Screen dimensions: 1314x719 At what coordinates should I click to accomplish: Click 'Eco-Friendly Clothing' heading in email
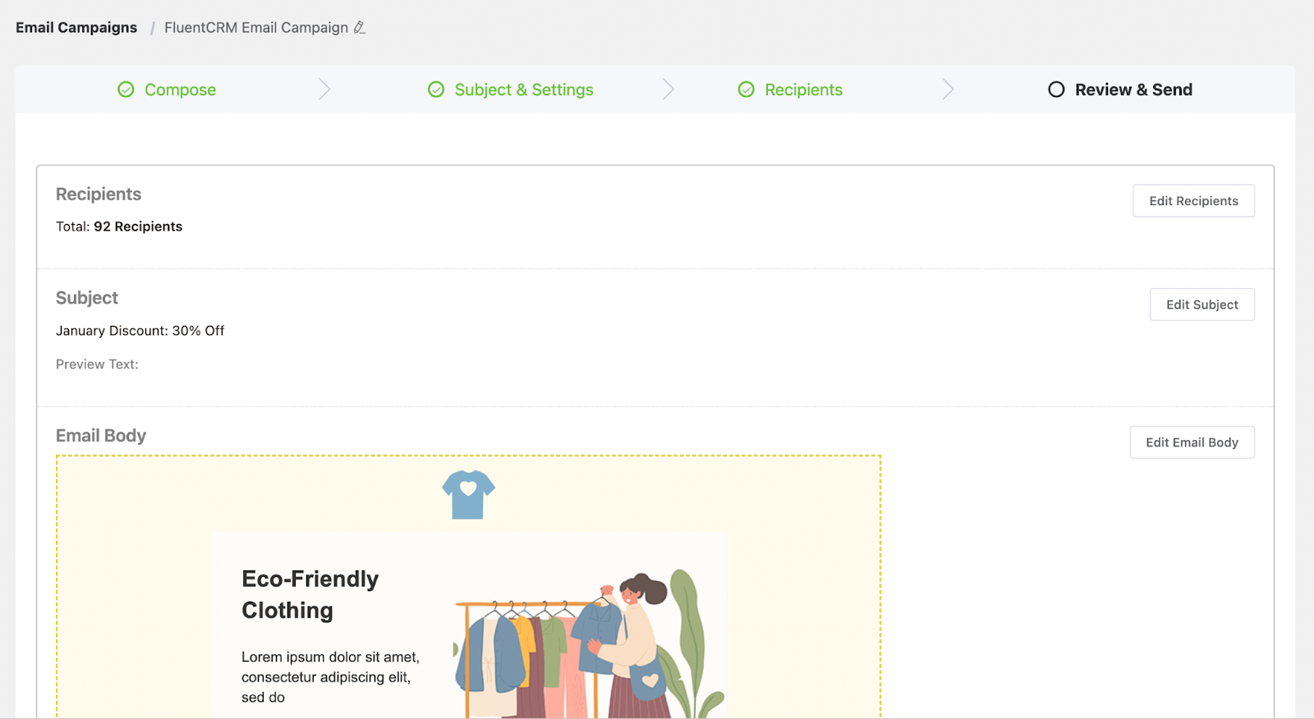(310, 594)
